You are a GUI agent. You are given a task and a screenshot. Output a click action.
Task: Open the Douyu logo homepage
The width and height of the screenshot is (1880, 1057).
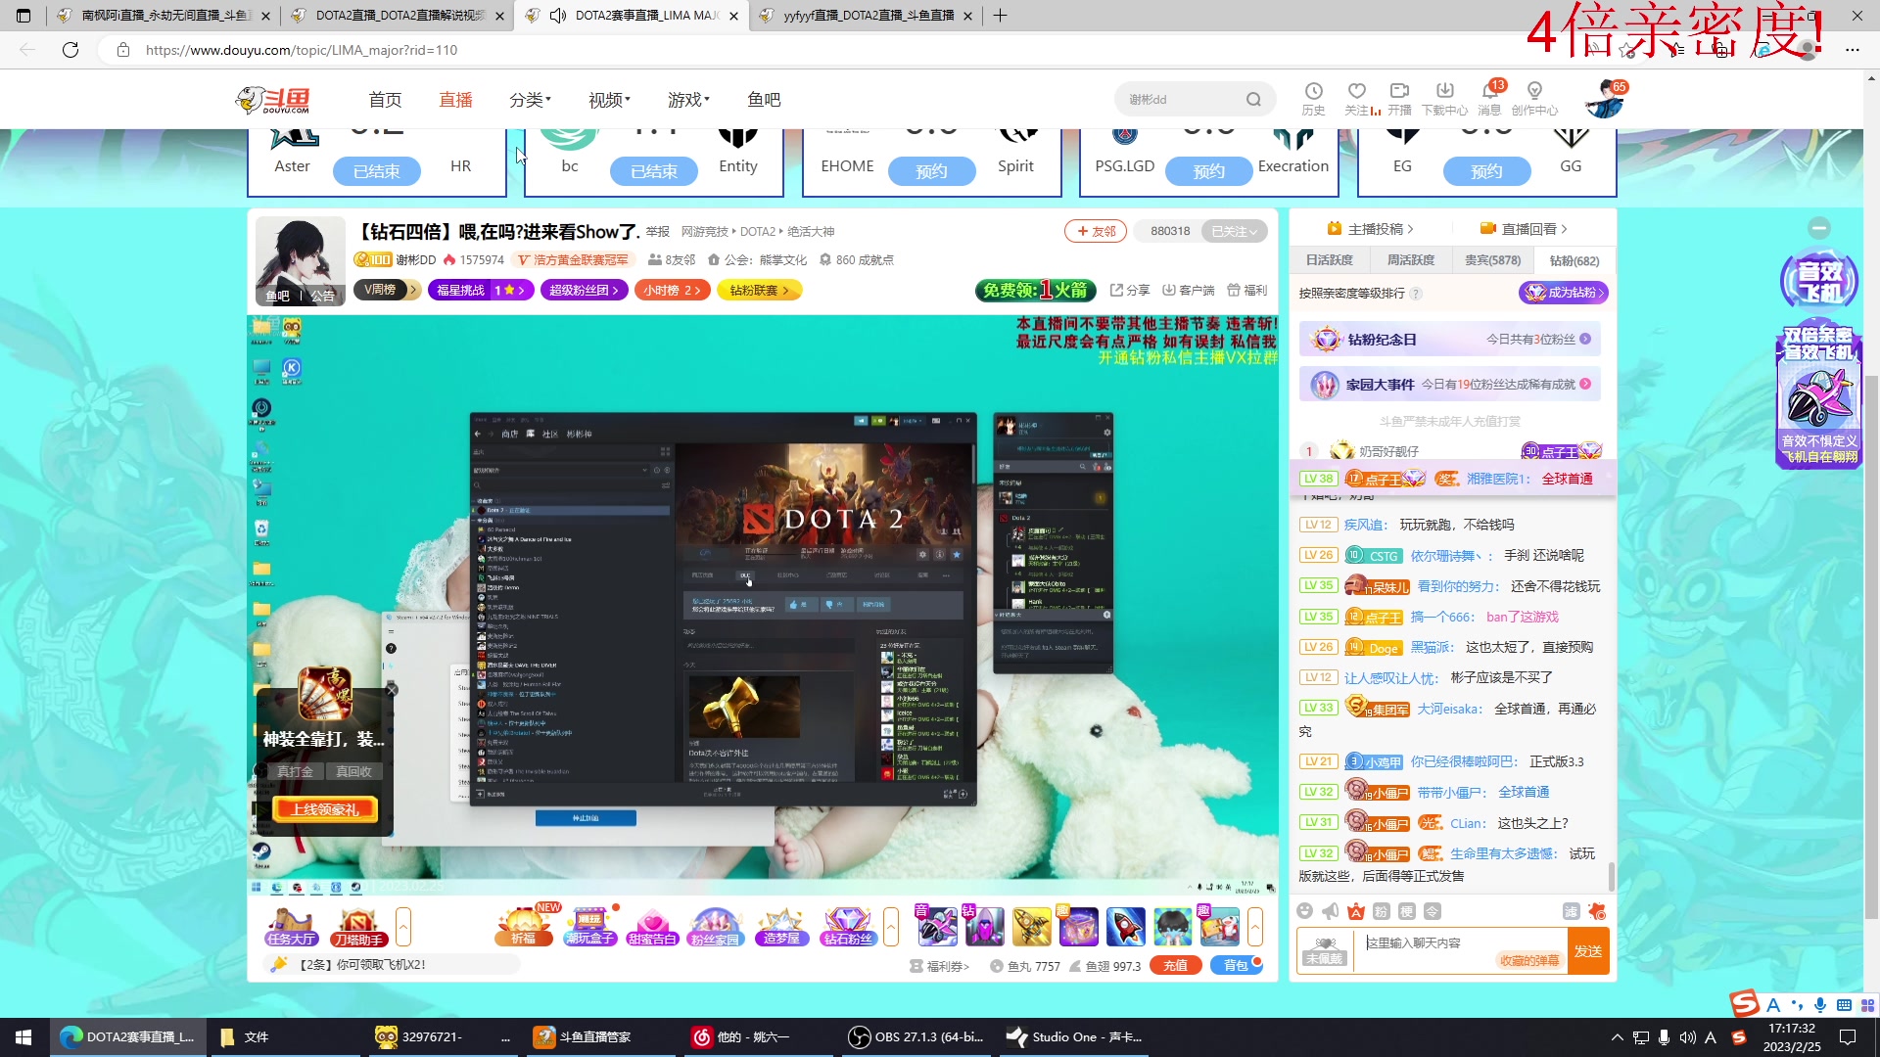point(274,100)
